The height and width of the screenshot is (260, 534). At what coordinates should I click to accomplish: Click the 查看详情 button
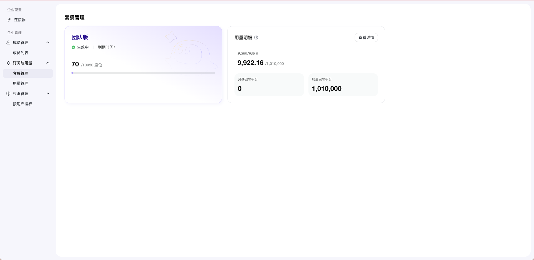coord(366,37)
